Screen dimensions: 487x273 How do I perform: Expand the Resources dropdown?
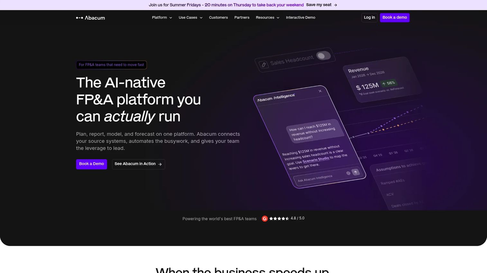[x=267, y=18]
